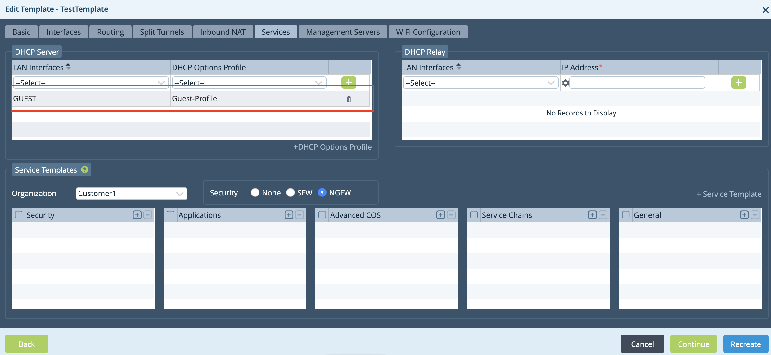The image size is (771, 355).
Task: Expand the Security column plus icon
Action: tap(137, 215)
